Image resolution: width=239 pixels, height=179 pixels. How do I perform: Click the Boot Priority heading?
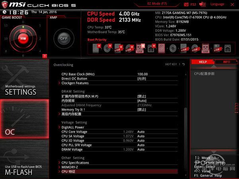[x=97, y=40]
